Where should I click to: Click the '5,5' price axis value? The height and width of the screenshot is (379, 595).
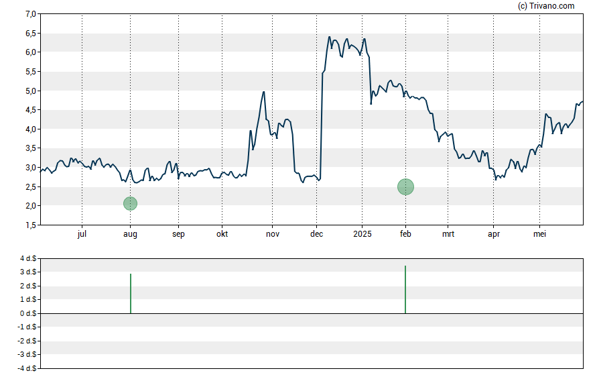(31, 72)
